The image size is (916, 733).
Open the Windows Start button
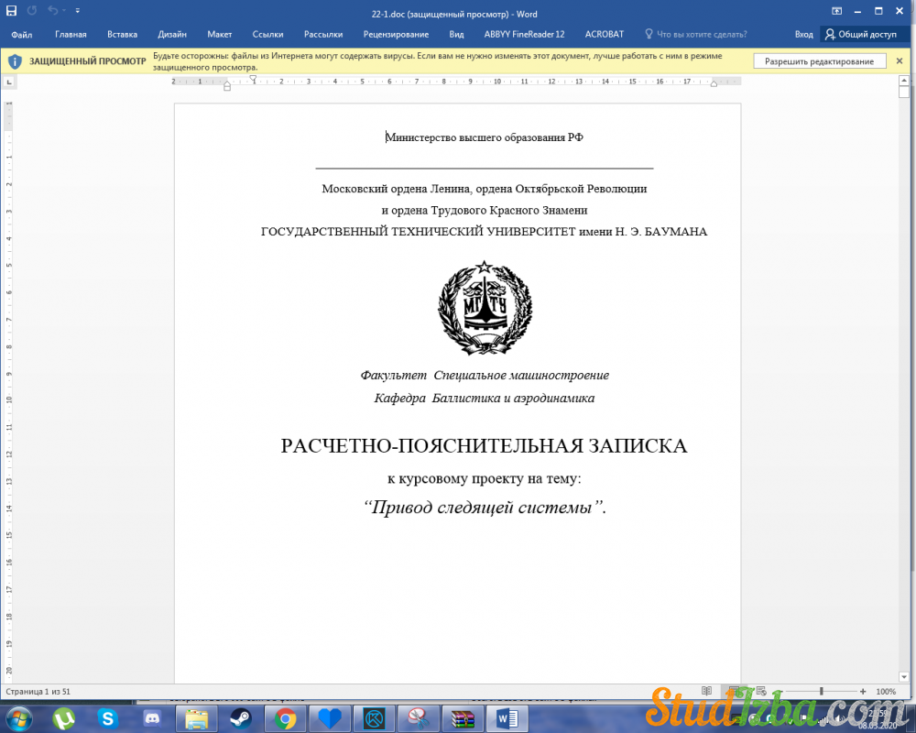click(x=19, y=717)
